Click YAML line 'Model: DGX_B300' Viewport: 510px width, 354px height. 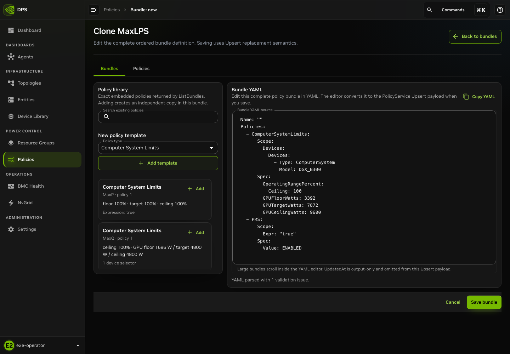300,170
